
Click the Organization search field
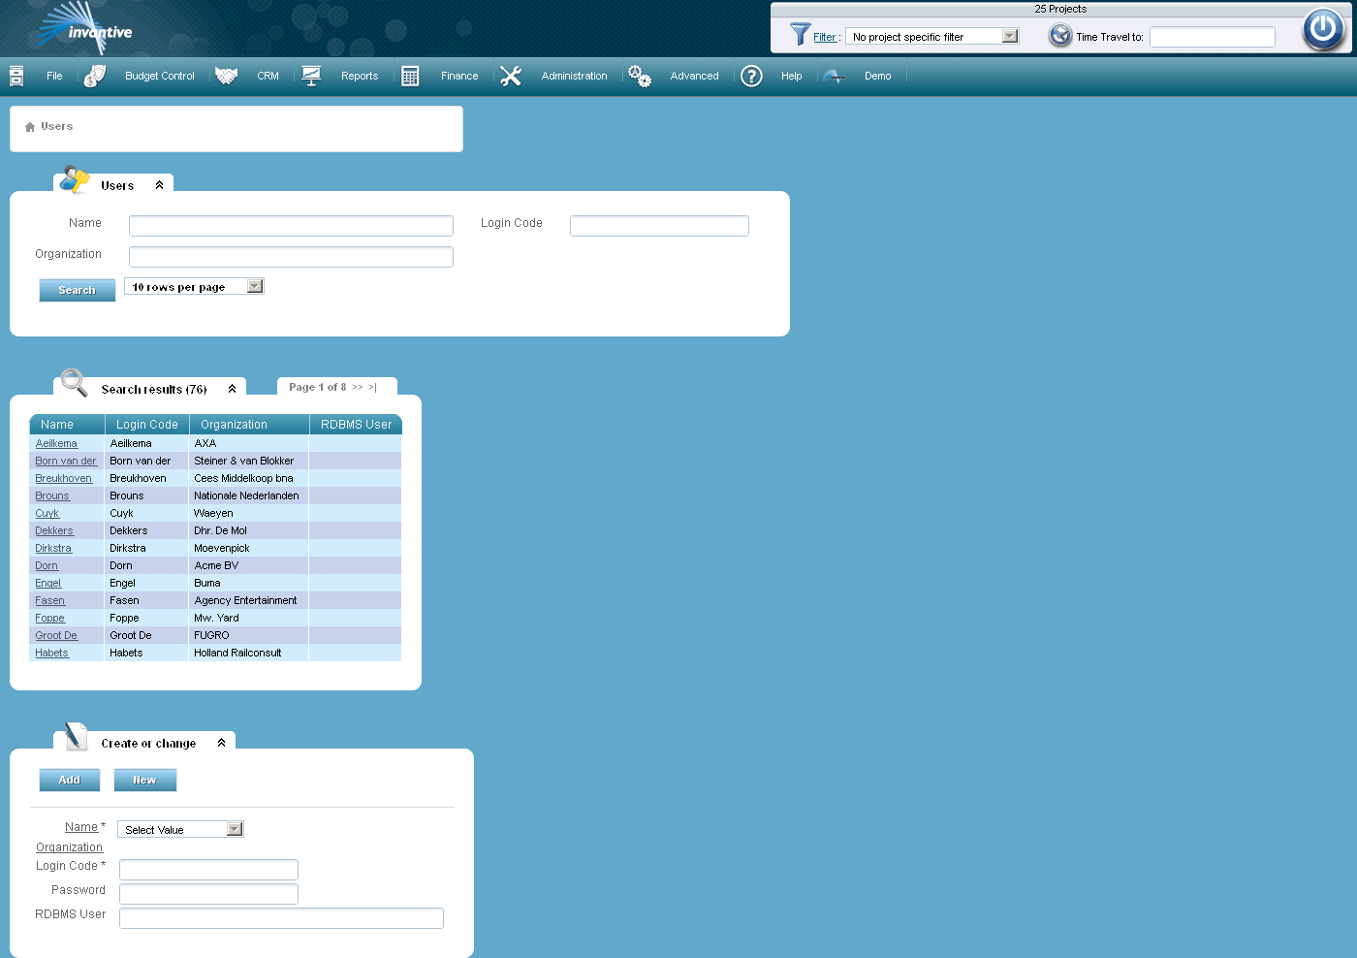[x=291, y=257]
